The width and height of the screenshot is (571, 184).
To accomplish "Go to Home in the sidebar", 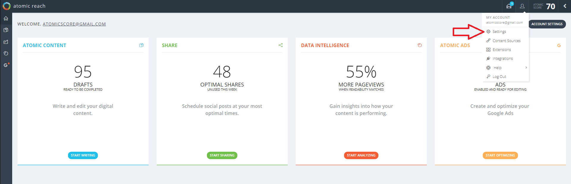I will coord(6,18).
